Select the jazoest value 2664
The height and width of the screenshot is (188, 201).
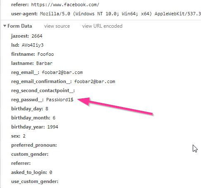37,36
